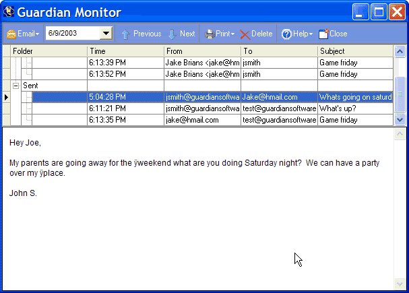Click the Next down-arrow icon
Viewport: 409px width, 293px height.
pyautogui.click(x=172, y=34)
